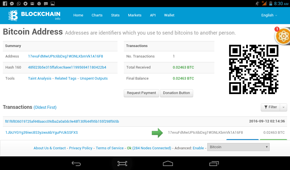The width and height of the screenshot is (290, 170).
Task: Open the Unspent Outputs link
Action: pos(93,78)
